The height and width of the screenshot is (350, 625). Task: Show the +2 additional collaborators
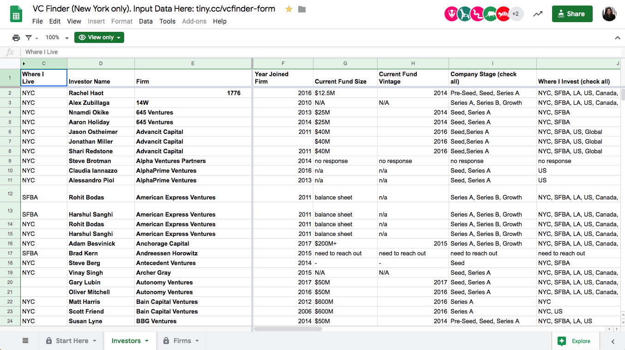pos(516,14)
